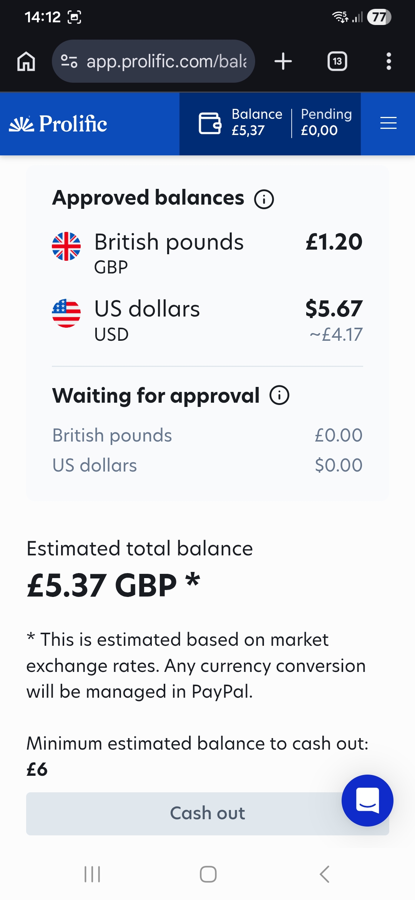Screen dimensions: 415x900
Task: Open the tab switcher showing 13 tabs
Action: pyautogui.click(x=337, y=62)
